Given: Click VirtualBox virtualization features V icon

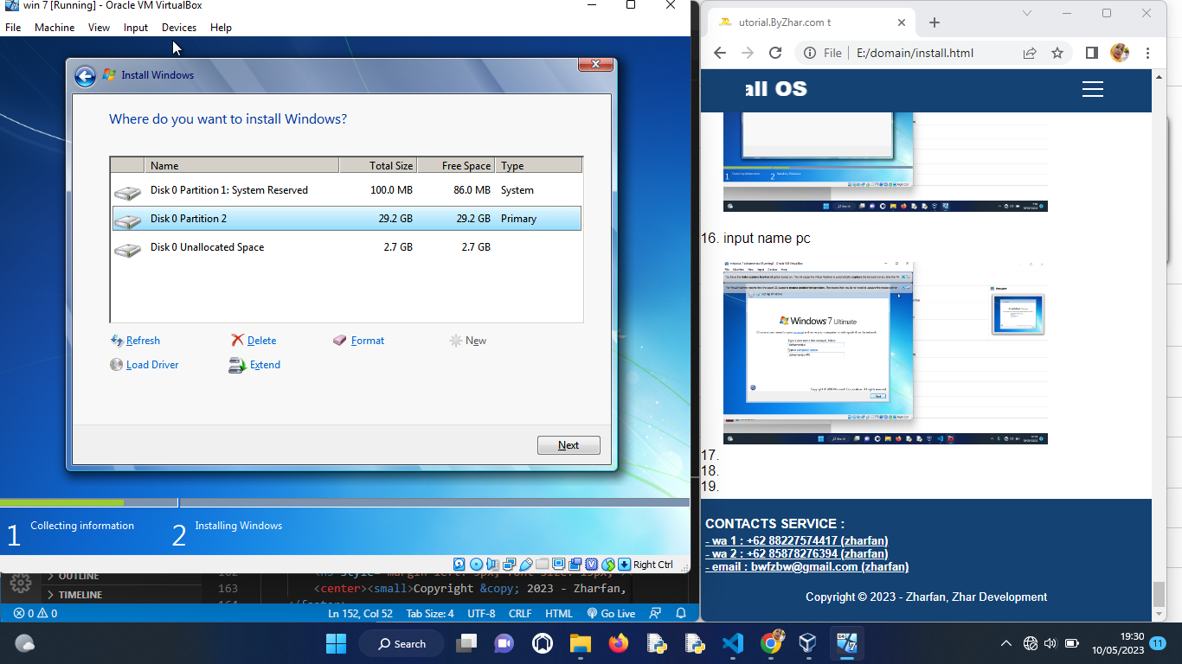Looking at the screenshot, I should click(x=591, y=565).
